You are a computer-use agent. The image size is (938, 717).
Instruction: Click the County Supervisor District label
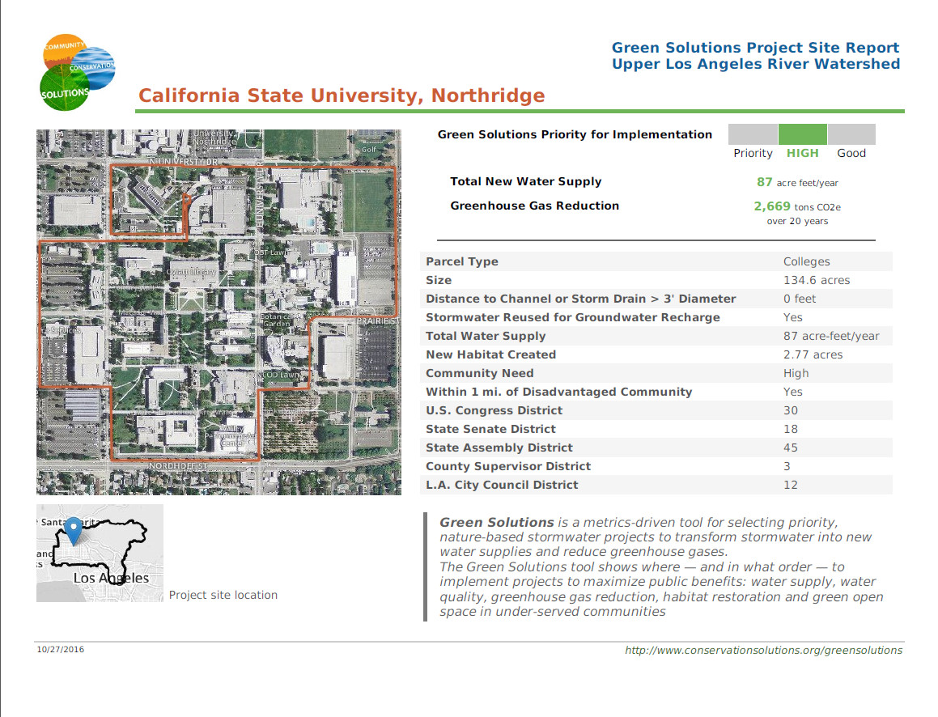click(x=508, y=466)
